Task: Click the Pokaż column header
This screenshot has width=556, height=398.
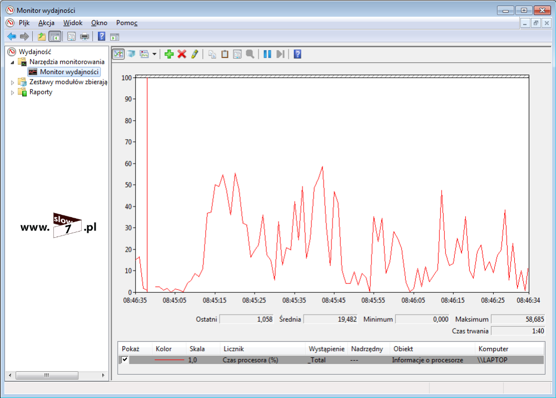Action: [135, 348]
